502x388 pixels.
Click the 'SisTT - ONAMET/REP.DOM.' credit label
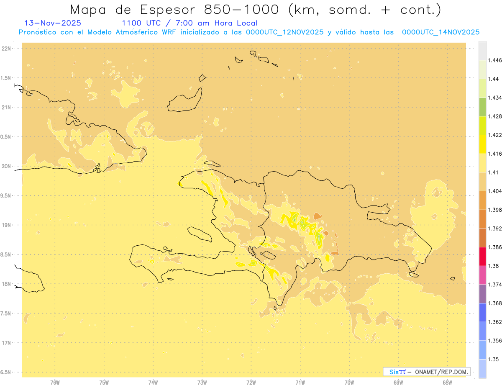(426, 372)
